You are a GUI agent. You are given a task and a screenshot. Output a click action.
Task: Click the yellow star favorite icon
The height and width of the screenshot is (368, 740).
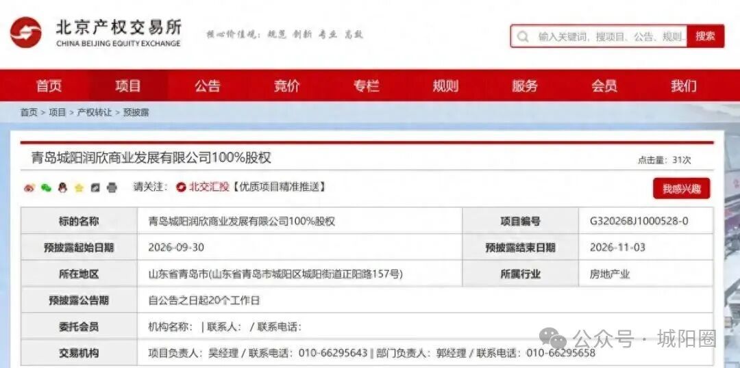pyautogui.click(x=79, y=187)
